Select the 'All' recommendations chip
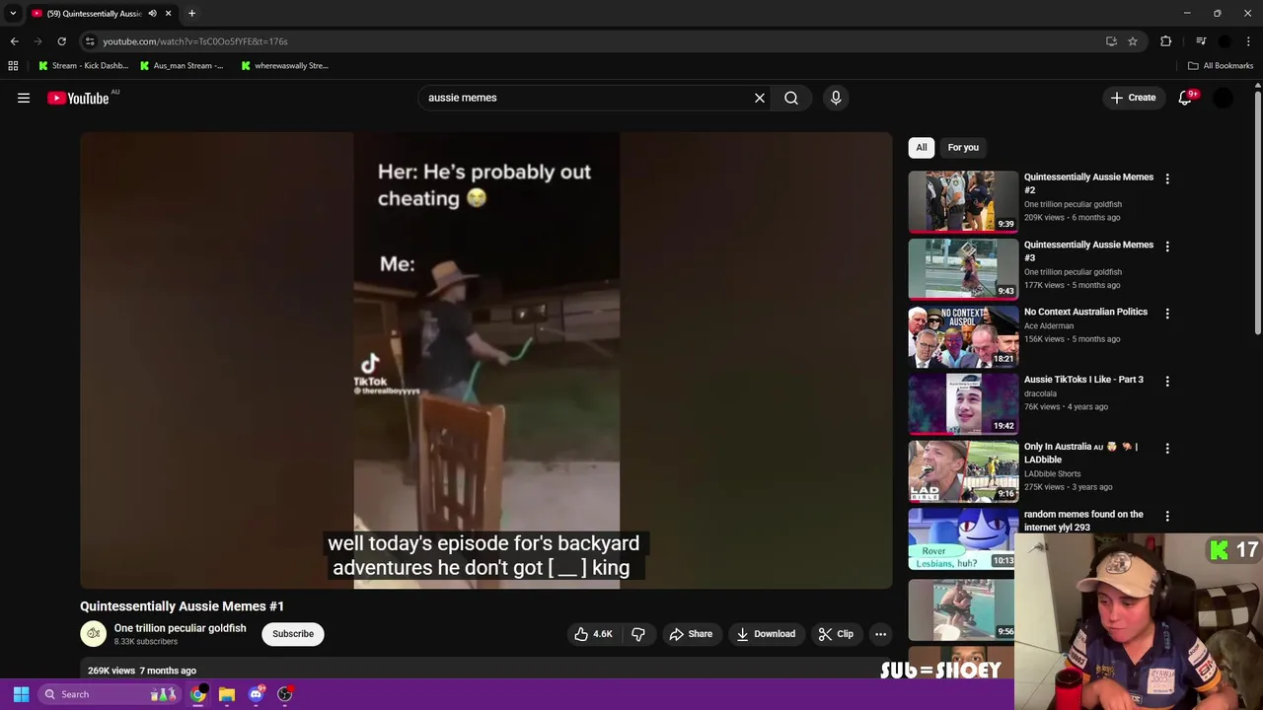Screen dimensions: 1263x710 (922, 147)
